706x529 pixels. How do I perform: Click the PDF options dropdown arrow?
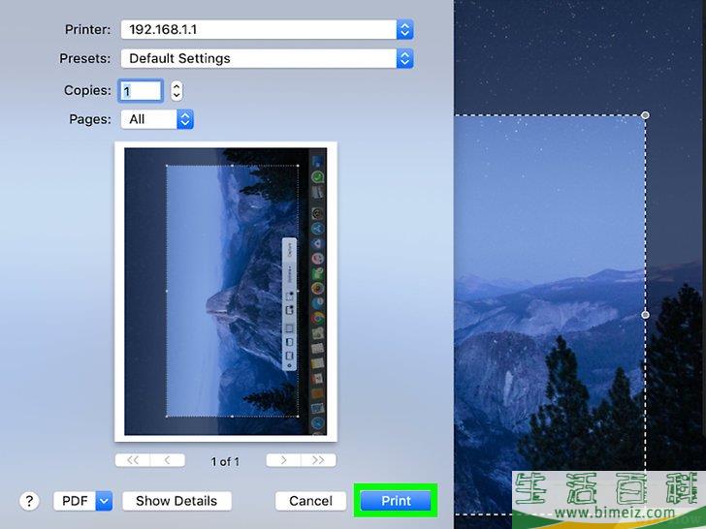(x=104, y=501)
